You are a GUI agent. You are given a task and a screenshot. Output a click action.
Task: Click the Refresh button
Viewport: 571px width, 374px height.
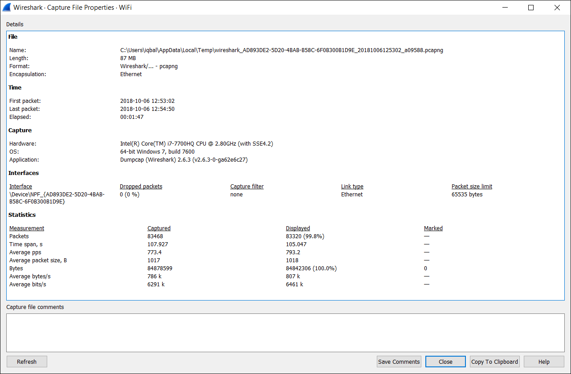(x=27, y=362)
